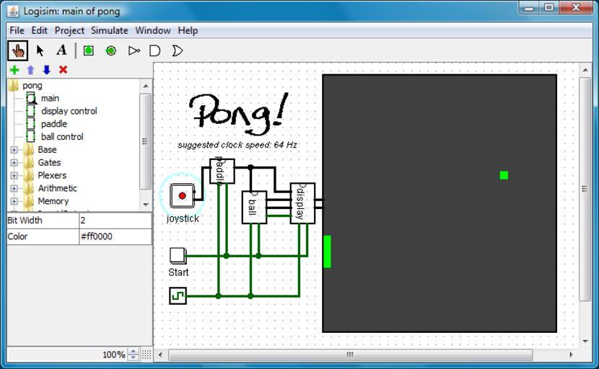Choose the Text tool (A icon)

pos(61,50)
